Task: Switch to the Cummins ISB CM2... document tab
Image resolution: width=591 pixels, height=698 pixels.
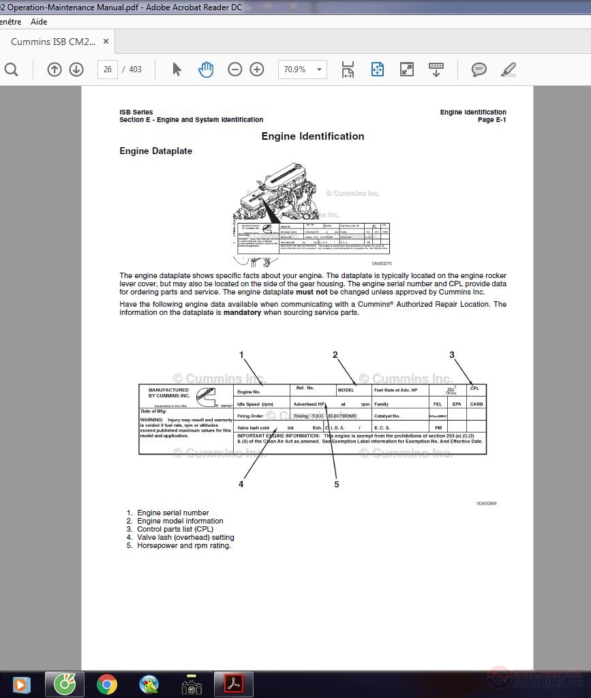Action: pyautogui.click(x=53, y=42)
